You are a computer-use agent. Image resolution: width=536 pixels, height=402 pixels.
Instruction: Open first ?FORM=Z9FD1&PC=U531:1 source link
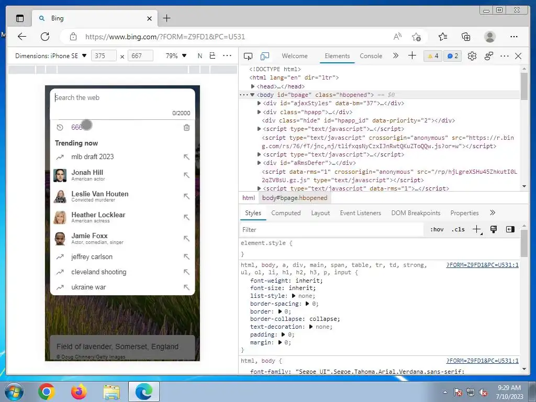(482, 265)
